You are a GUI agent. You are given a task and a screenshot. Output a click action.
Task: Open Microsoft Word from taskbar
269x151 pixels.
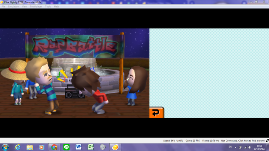79,147
